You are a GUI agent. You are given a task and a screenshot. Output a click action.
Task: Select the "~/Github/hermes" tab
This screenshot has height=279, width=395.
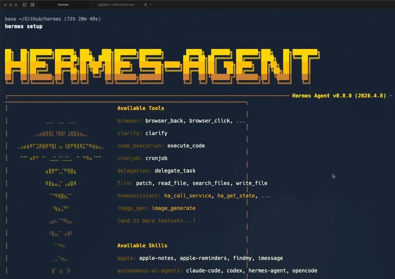[x=115, y=4]
